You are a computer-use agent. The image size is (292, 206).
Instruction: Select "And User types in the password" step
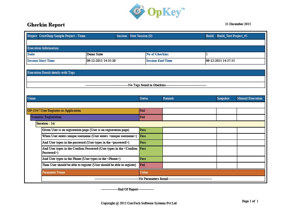[x=90, y=143]
